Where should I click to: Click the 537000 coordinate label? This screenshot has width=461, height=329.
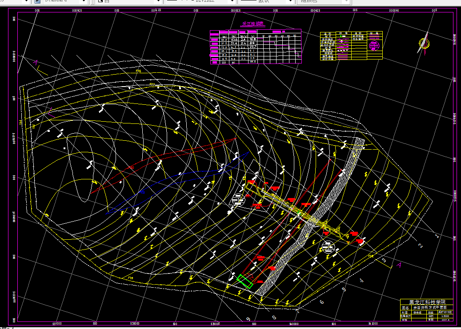tap(57, 324)
